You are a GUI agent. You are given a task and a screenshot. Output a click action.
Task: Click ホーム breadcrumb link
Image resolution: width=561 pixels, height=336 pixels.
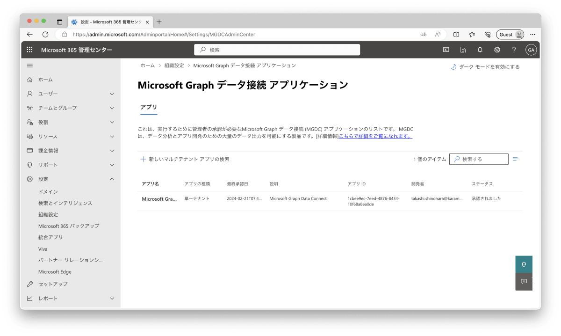[147, 66]
